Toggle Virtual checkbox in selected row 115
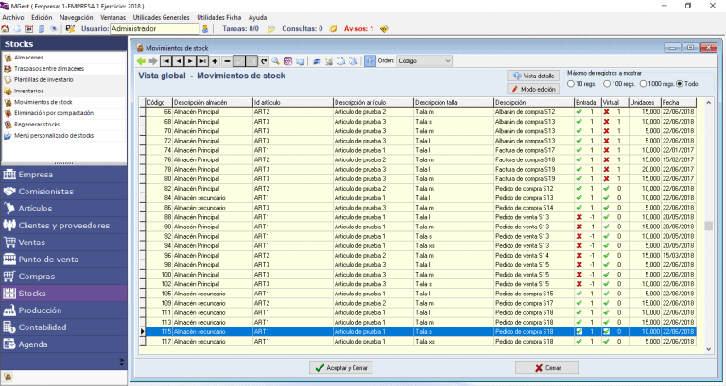Viewport: 726px width, 386px height. 606,332
